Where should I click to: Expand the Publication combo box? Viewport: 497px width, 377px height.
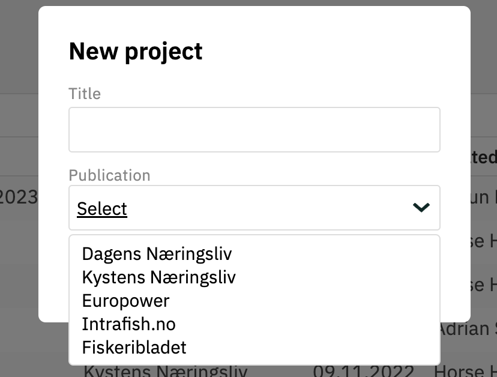tap(254, 207)
